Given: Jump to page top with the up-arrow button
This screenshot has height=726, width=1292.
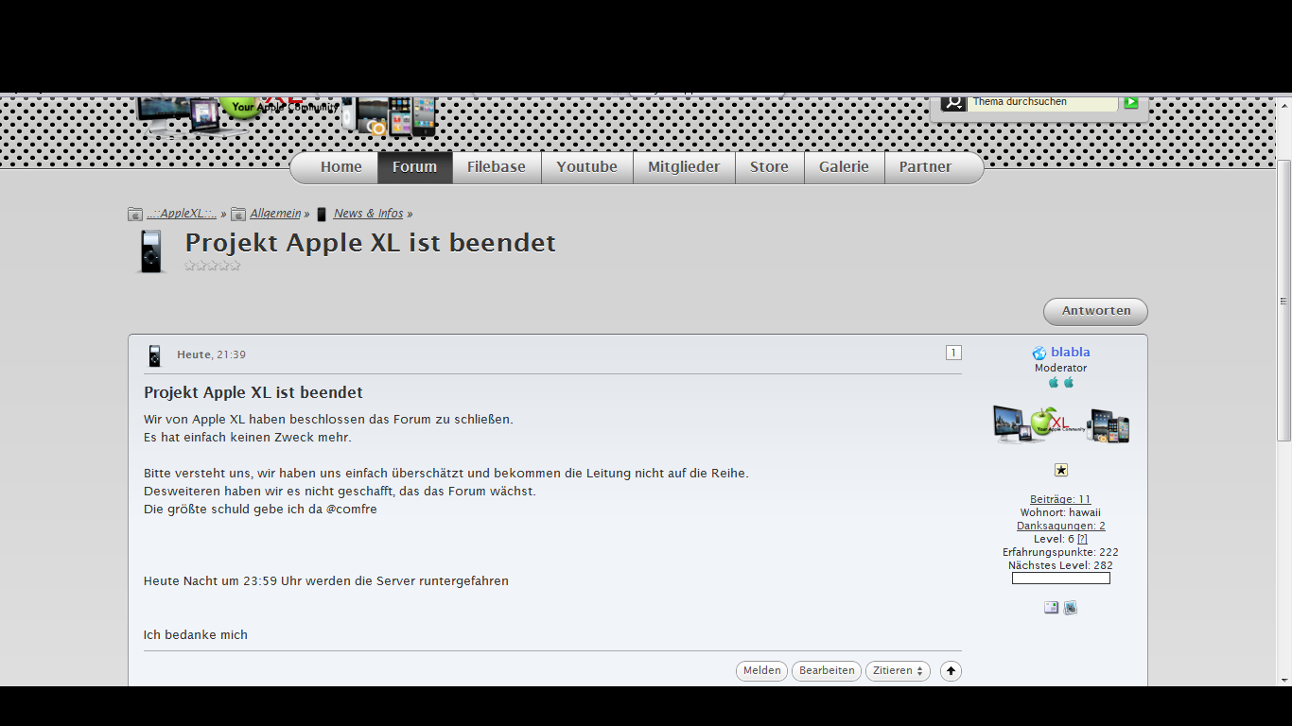Looking at the screenshot, I should 951,671.
